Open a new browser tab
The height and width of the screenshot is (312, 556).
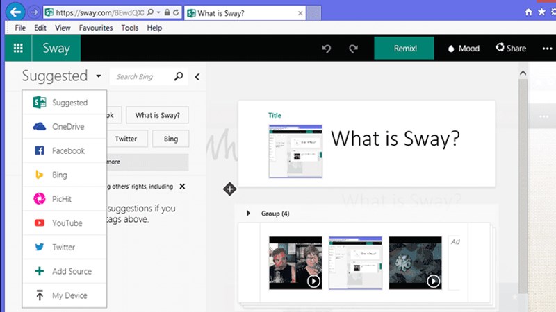314,13
